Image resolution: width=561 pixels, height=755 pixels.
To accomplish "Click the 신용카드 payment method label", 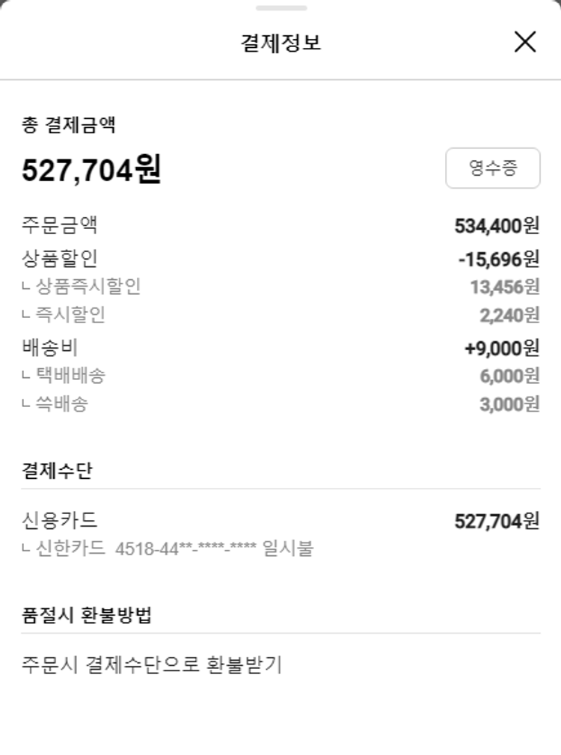I will click(60, 520).
